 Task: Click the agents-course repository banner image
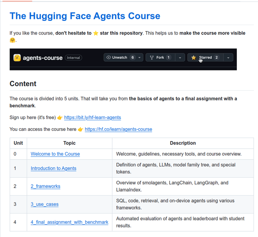tap(123, 60)
